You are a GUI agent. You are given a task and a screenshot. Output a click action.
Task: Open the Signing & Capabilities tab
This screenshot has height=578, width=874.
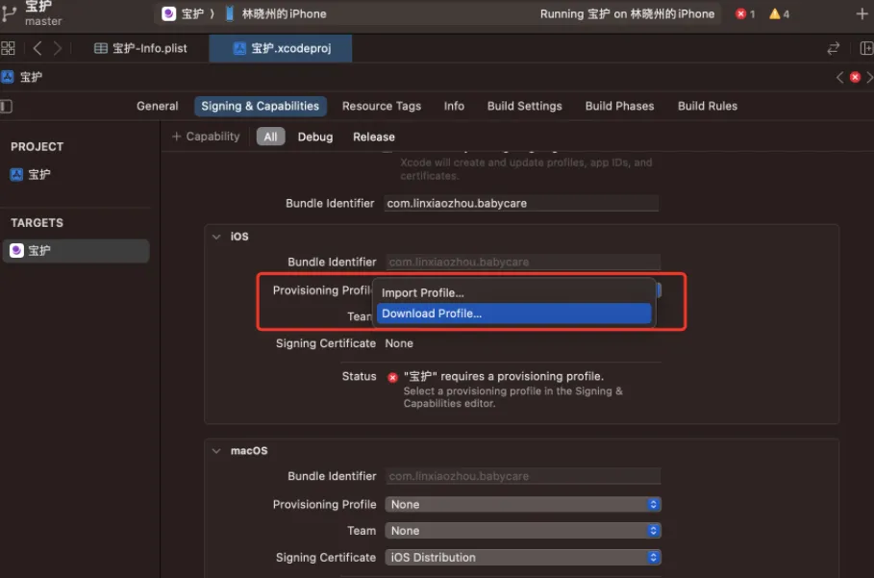[x=261, y=106]
